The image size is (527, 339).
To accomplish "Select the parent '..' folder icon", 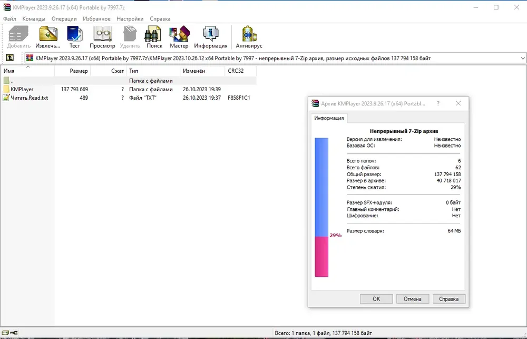I will pyautogui.click(x=6, y=81).
